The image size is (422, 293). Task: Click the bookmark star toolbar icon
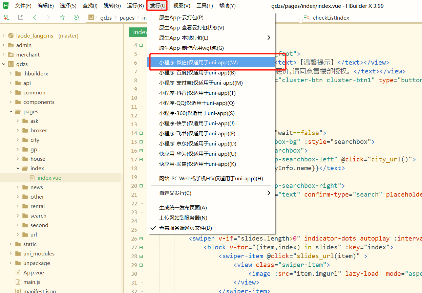(x=62, y=17)
